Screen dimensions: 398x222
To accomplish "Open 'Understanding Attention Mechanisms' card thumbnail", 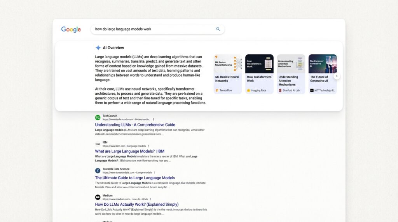I will click(x=291, y=64).
